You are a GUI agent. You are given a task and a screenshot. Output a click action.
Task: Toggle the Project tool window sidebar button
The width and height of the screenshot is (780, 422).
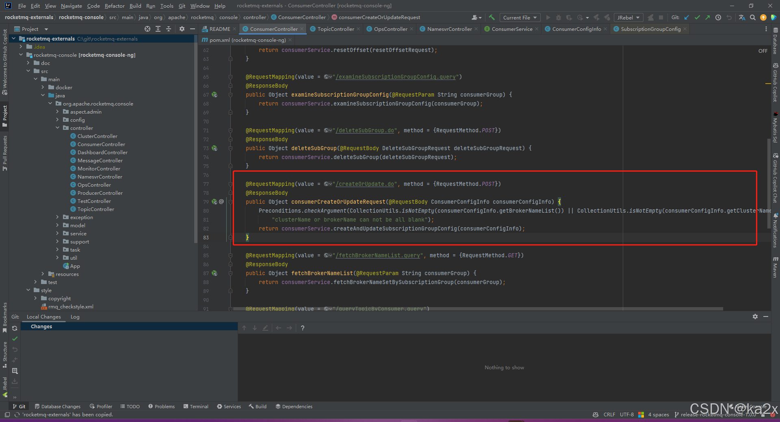click(x=5, y=116)
